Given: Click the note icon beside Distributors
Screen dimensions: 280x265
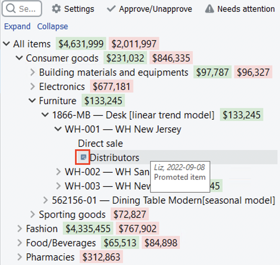Looking at the screenshot, I should click(x=83, y=157).
